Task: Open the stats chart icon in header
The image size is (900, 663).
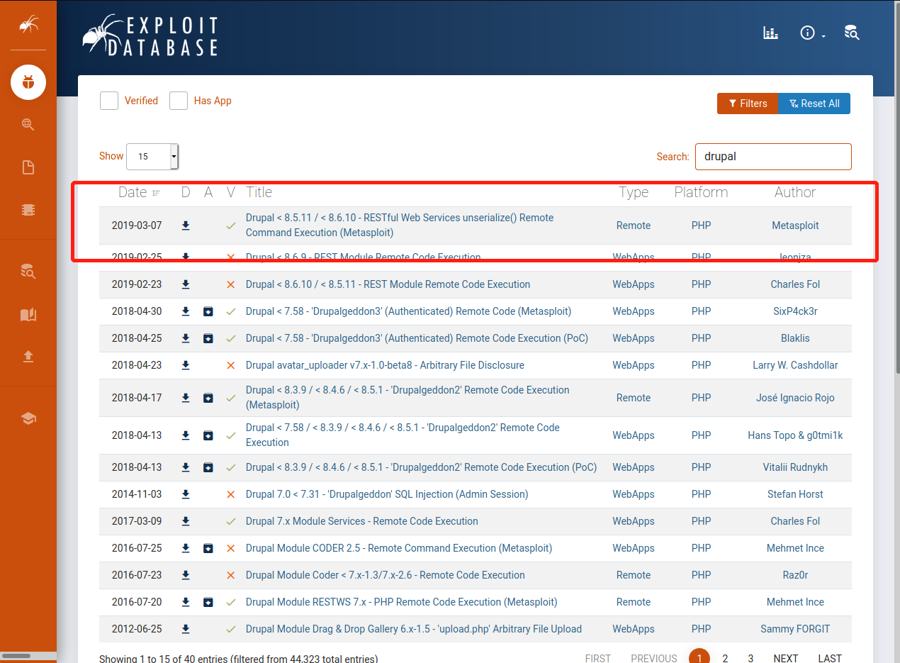Action: click(x=770, y=33)
